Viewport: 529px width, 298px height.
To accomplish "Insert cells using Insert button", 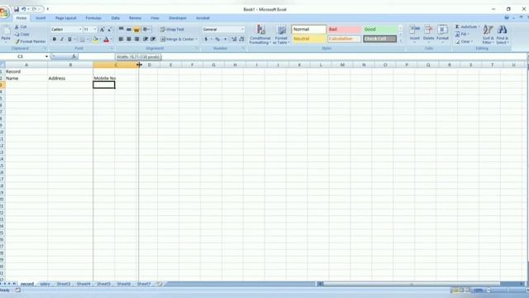I will point(415,34).
